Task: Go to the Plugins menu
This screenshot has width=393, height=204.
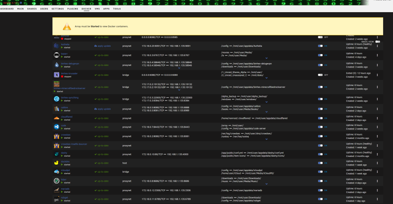Action: (x=73, y=9)
